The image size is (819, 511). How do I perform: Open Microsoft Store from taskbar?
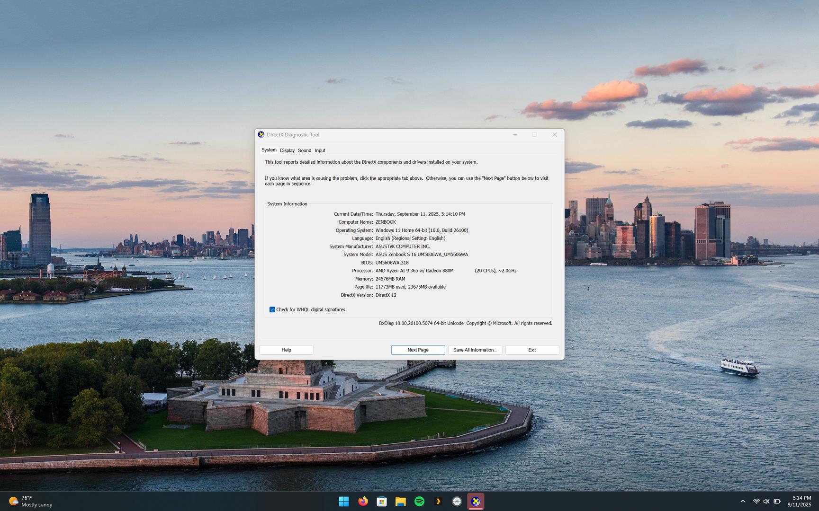382,502
